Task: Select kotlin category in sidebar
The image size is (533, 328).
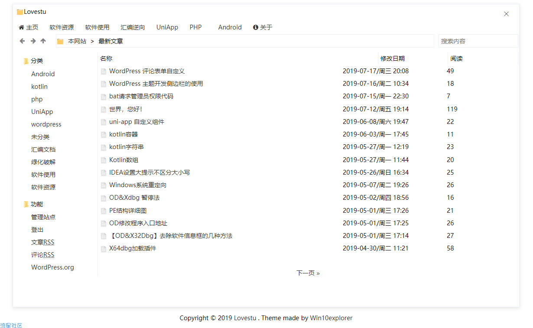Action: (39, 87)
